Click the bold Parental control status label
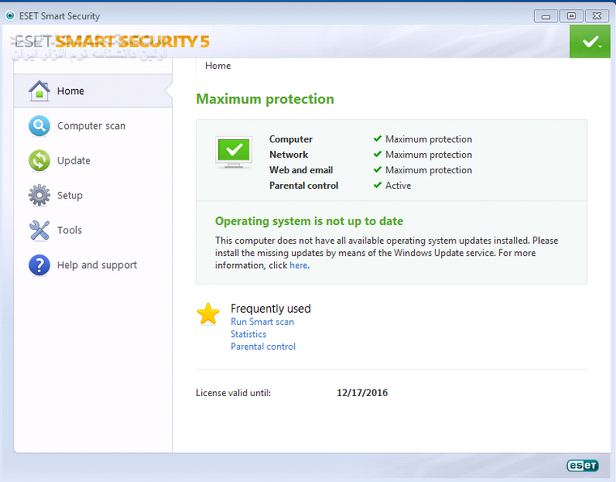Image resolution: width=616 pixels, height=482 pixels. click(304, 186)
